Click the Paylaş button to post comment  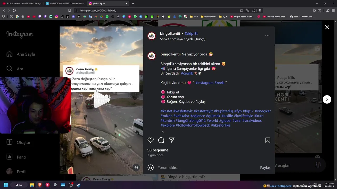point(265,167)
